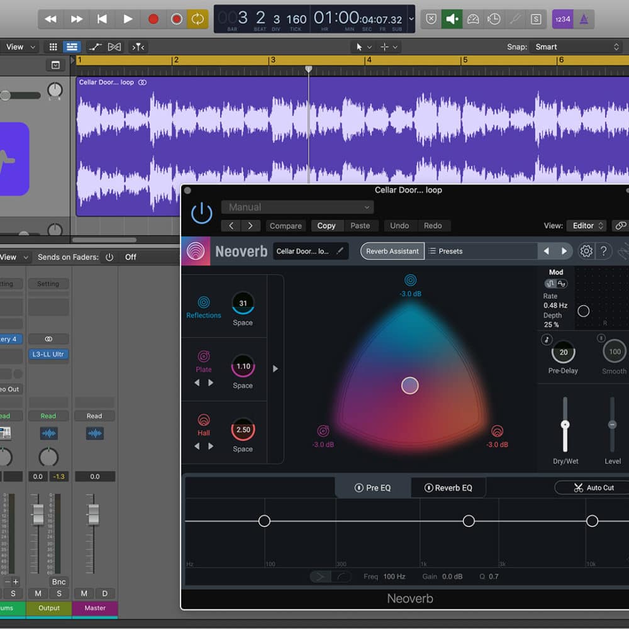Click the Flex bowtie icon
Viewport: 629px width, 629px height.
[114, 47]
